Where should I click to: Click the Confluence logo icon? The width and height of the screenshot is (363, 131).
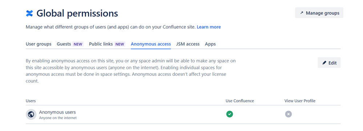coord(29,13)
